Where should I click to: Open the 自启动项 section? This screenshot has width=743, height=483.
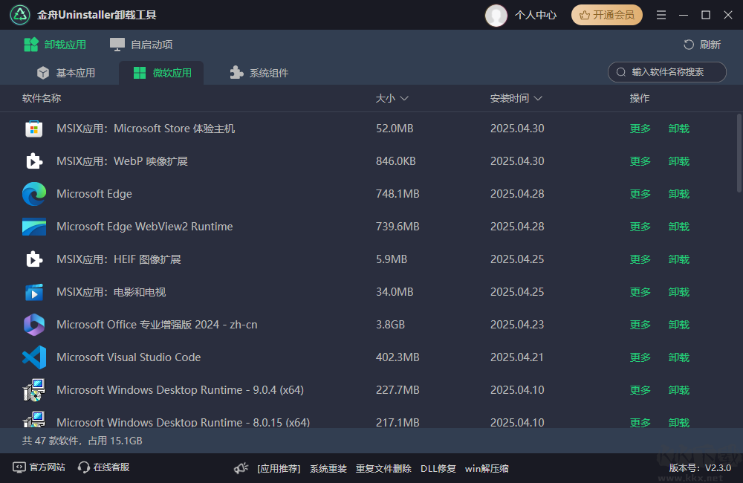pyautogui.click(x=141, y=45)
